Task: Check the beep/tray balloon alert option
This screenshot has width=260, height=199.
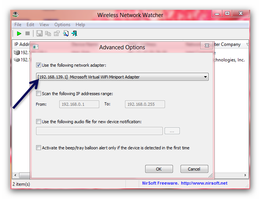Action: point(39,148)
